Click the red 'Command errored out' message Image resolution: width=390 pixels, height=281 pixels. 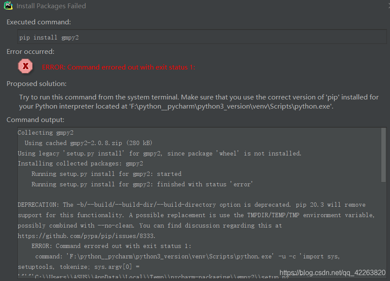point(118,67)
